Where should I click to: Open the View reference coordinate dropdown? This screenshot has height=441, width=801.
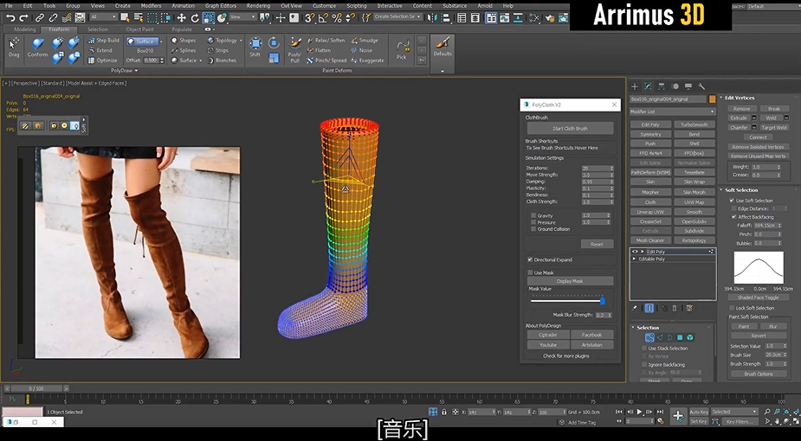click(242, 17)
